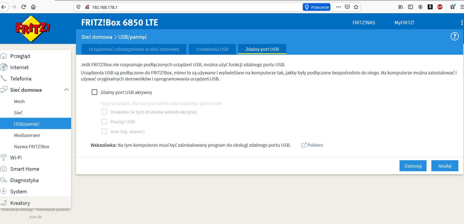Open the help question mark icon

pyautogui.click(x=455, y=36)
